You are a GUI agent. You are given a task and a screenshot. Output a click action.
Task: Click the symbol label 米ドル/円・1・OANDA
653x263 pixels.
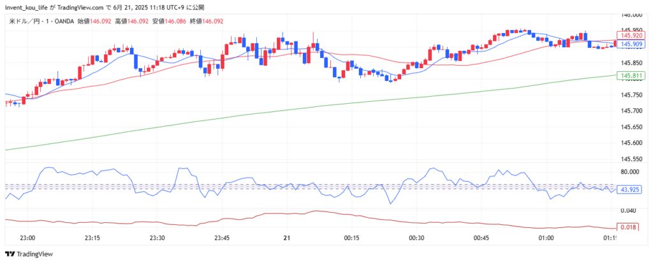41,21
